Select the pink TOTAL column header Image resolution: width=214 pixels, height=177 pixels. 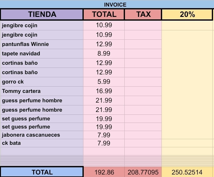coord(104,14)
